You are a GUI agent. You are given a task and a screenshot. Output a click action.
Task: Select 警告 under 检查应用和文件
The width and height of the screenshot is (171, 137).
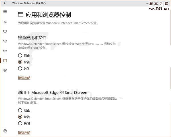[20, 62]
